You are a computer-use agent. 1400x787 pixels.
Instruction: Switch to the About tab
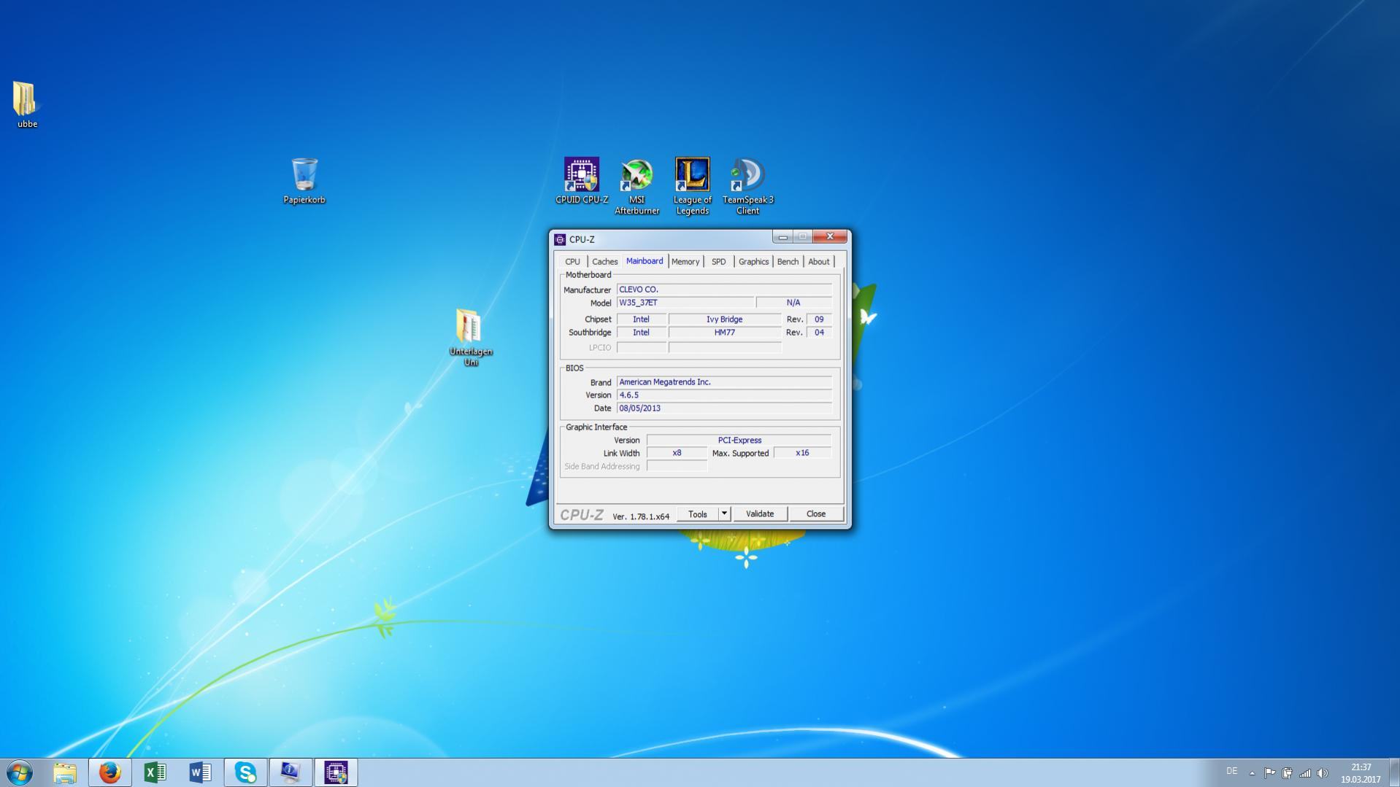pyautogui.click(x=818, y=262)
